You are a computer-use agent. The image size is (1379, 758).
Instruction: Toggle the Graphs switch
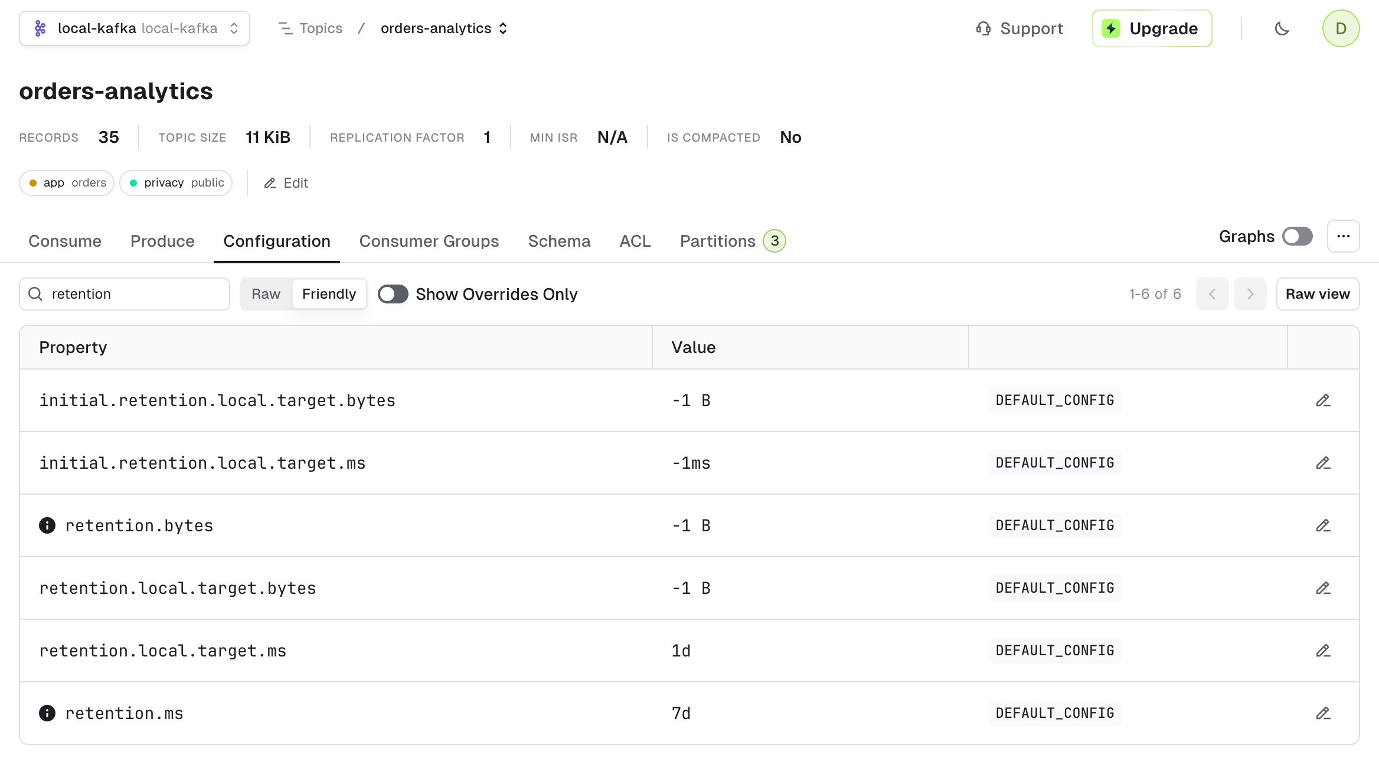[1297, 236]
